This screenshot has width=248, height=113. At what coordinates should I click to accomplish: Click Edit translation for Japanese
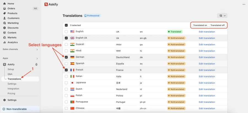coord(207,83)
